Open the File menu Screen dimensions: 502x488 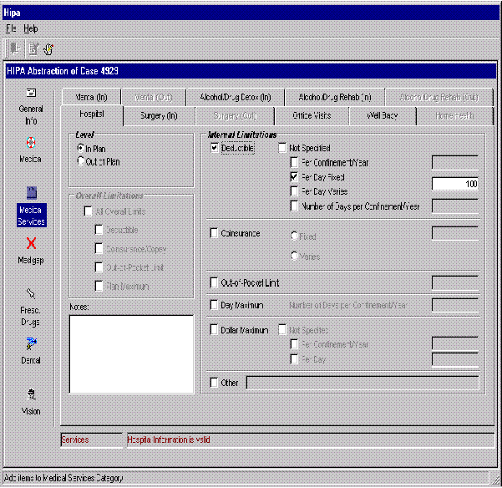click(11, 28)
